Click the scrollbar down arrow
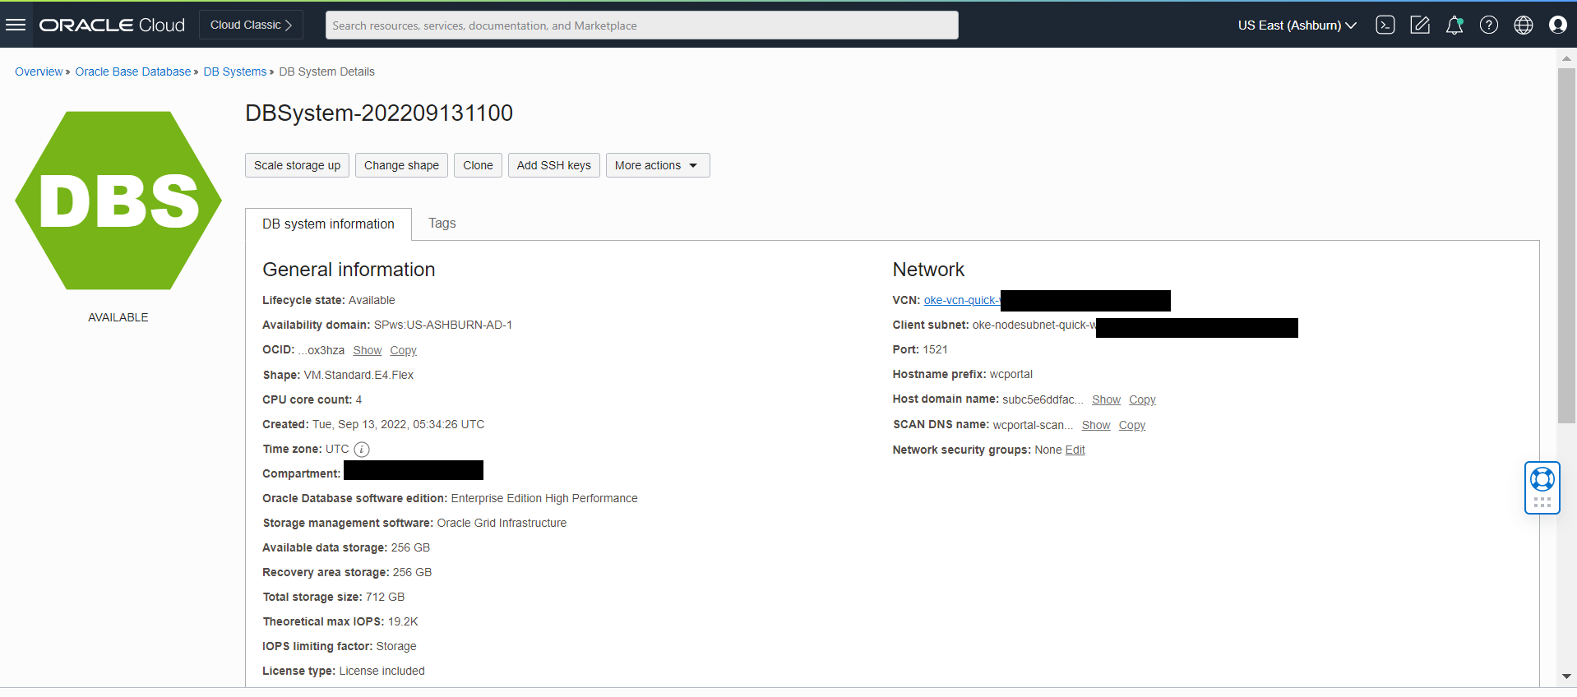Screen dimensions: 1577x697 1566,676
